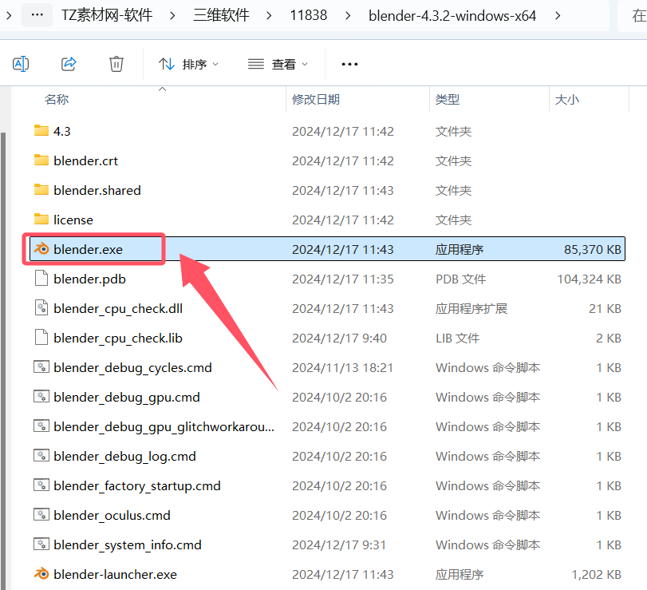647x590 pixels.
Task: Click the 1,202 KB size value
Action: pos(596,574)
